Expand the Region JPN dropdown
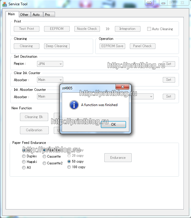Image resolution: width=191 pixels, height=218 pixels. [x=50, y=64]
